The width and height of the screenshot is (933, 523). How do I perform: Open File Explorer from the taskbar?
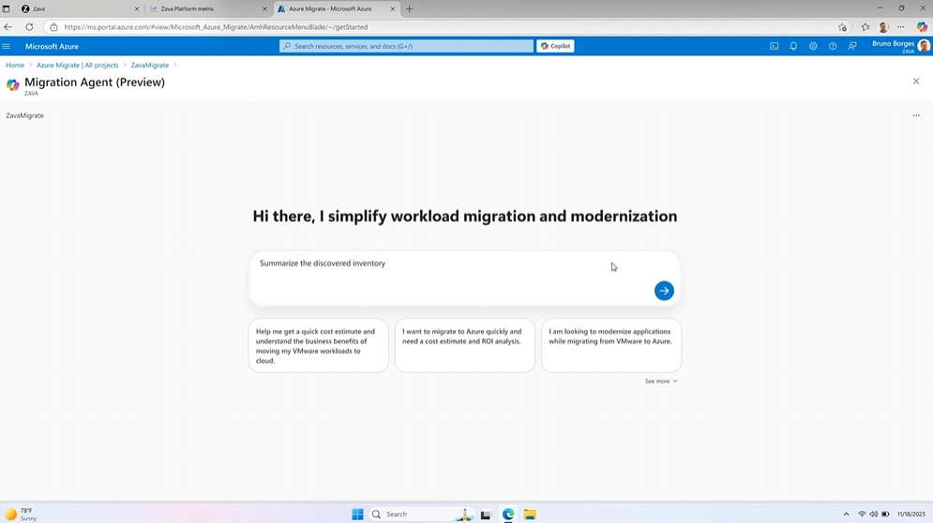(530, 515)
